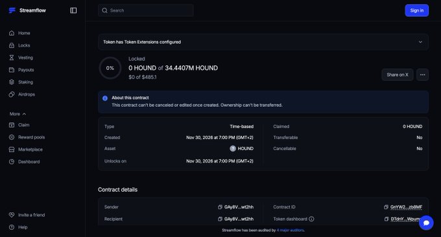Click the Home house icon
441x237 pixels.
point(12,33)
